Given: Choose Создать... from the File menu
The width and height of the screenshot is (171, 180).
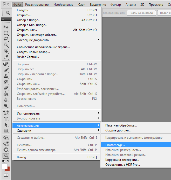Looking at the screenshot, I should (x=57, y=10).
